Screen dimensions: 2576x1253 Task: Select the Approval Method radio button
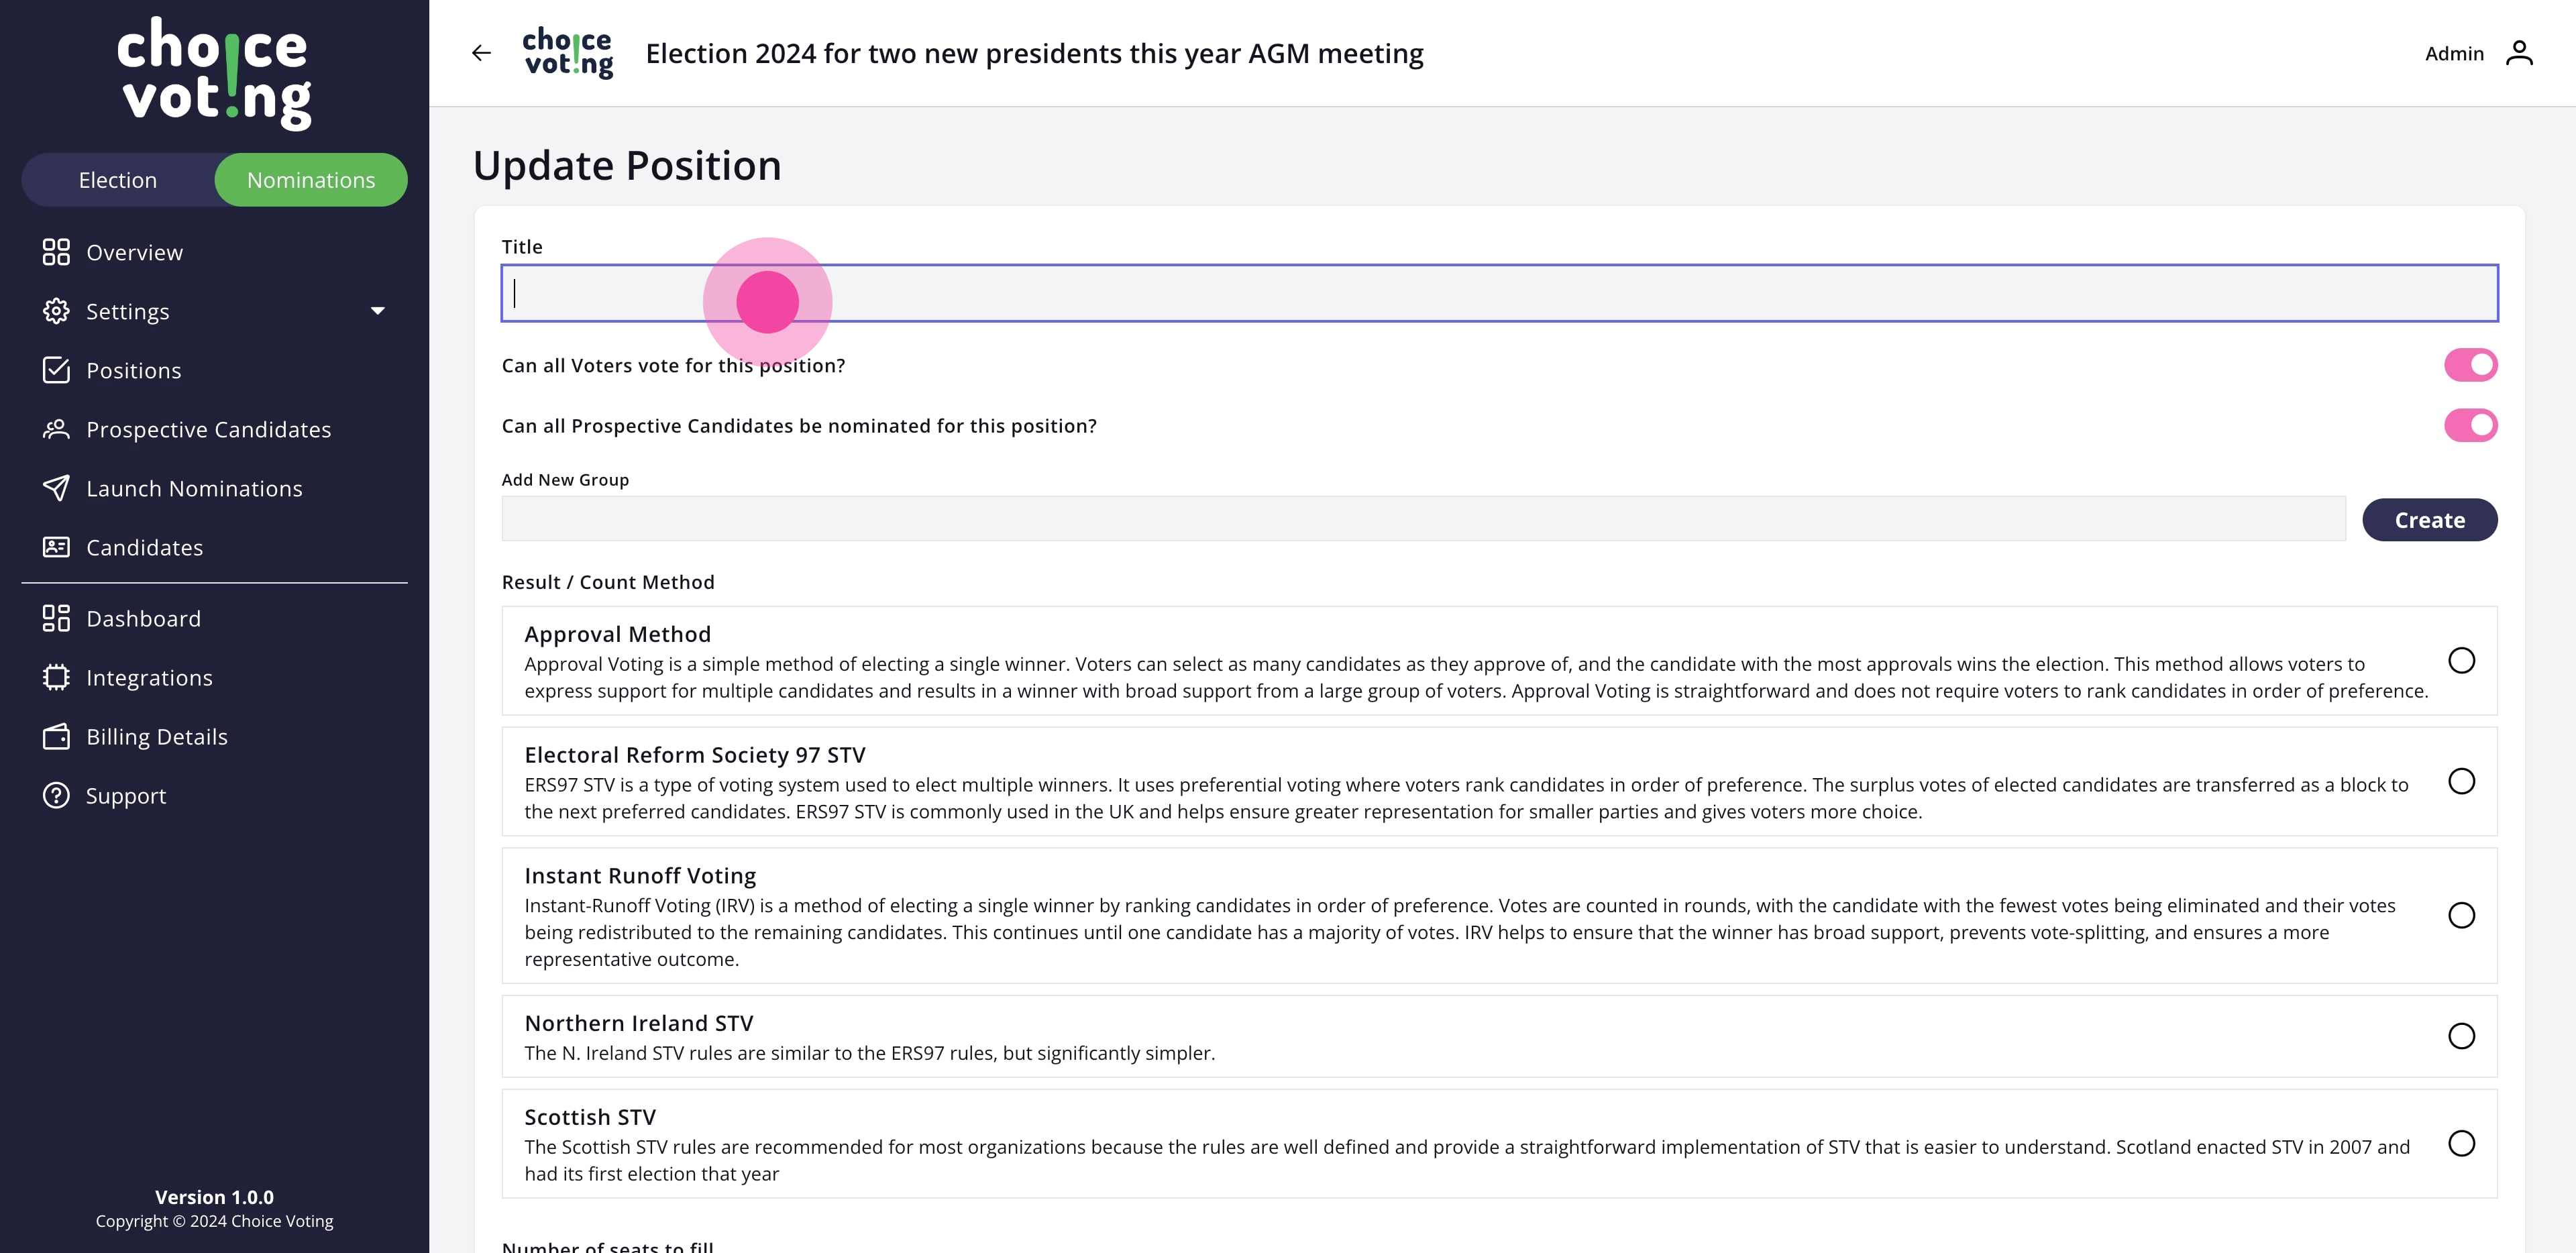(2461, 660)
